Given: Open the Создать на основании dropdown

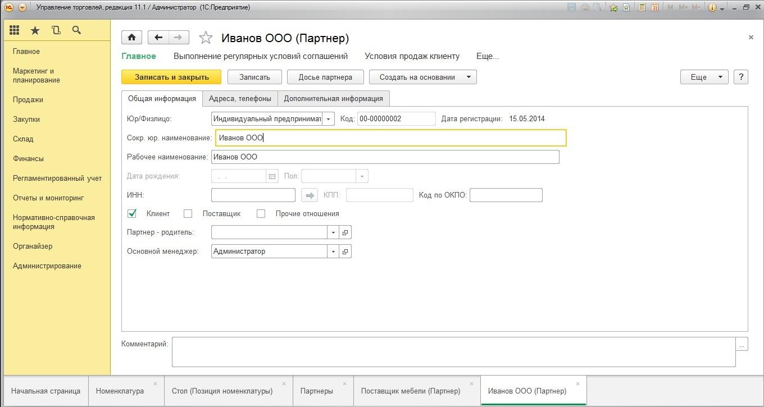Looking at the screenshot, I should coord(423,77).
